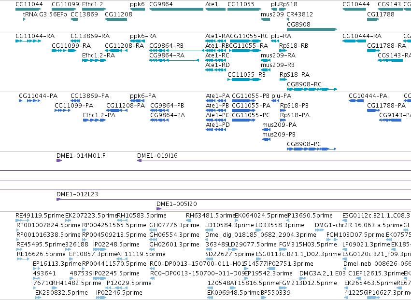Select the CG11099 gene label
Viewport: 411px width, 300px height.
tap(65, 4)
